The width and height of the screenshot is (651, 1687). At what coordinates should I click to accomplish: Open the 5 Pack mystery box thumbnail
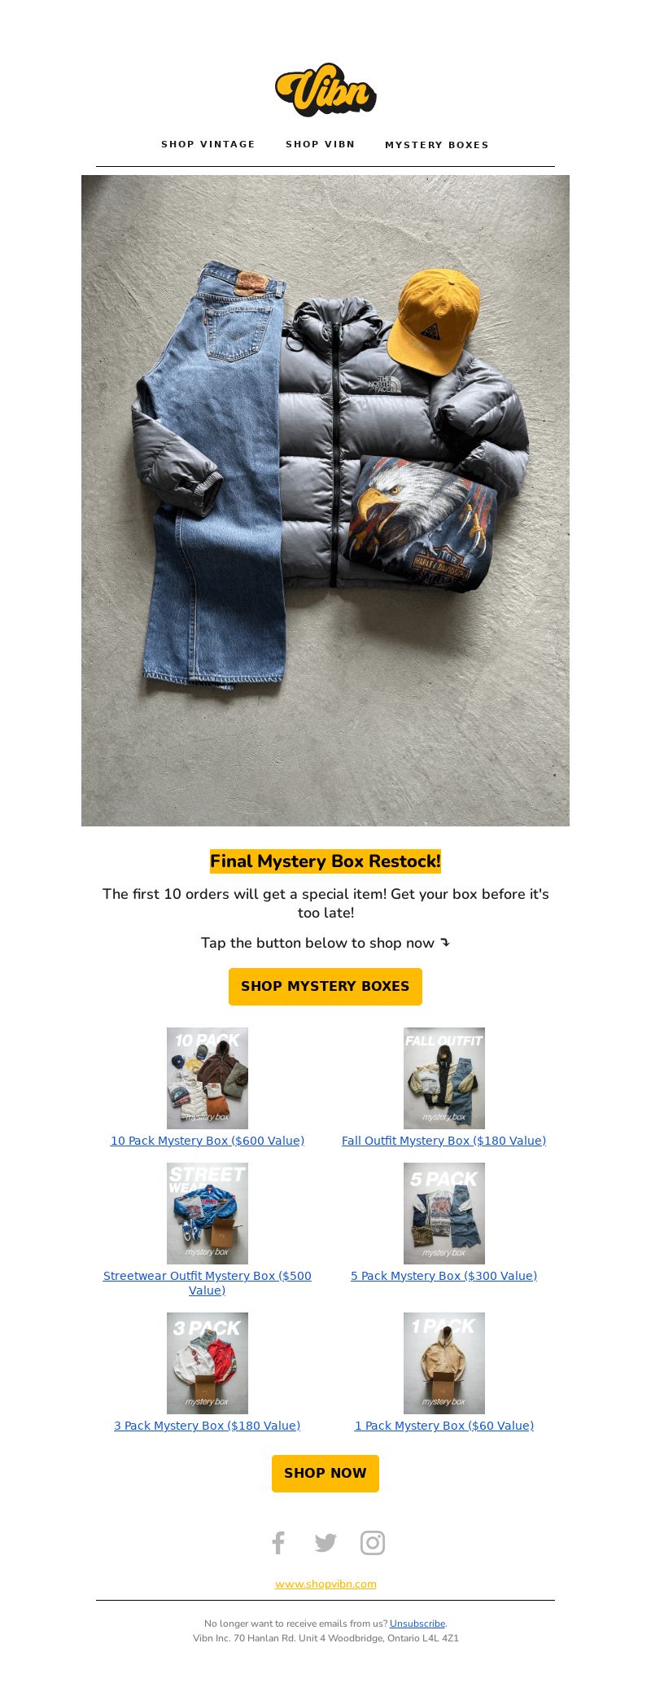click(x=444, y=1213)
